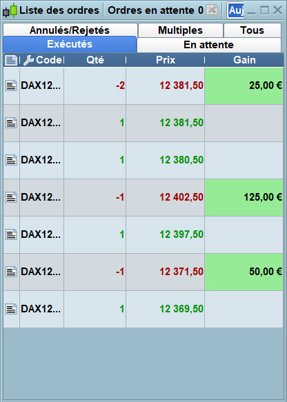The height and width of the screenshot is (402, 287).
Task: Click the document icon in table header
Action: pyautogui.click(x=11, y=60)
